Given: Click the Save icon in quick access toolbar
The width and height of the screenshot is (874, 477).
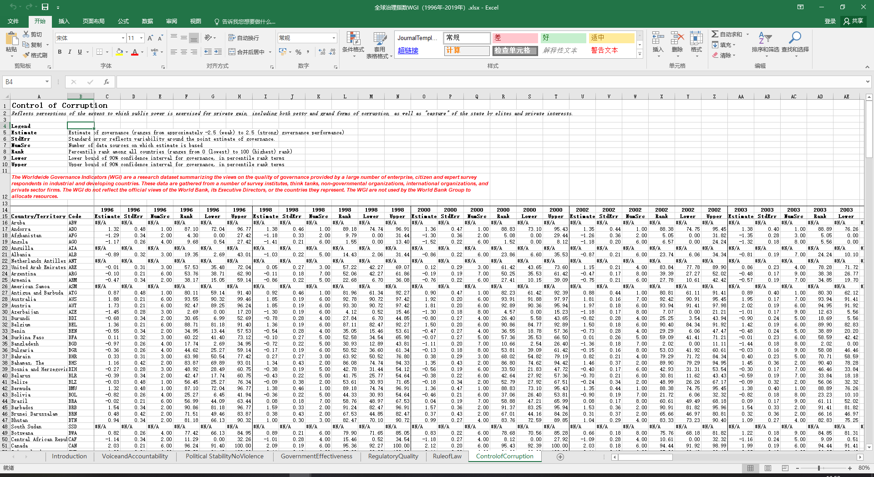Looking at the screenshot, I should 45,7.
